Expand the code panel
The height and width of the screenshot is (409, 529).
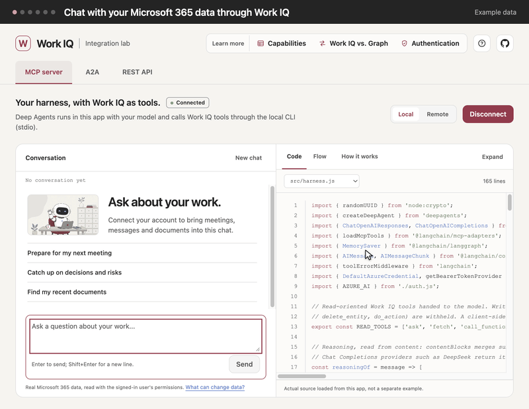[x=492, y=157]
